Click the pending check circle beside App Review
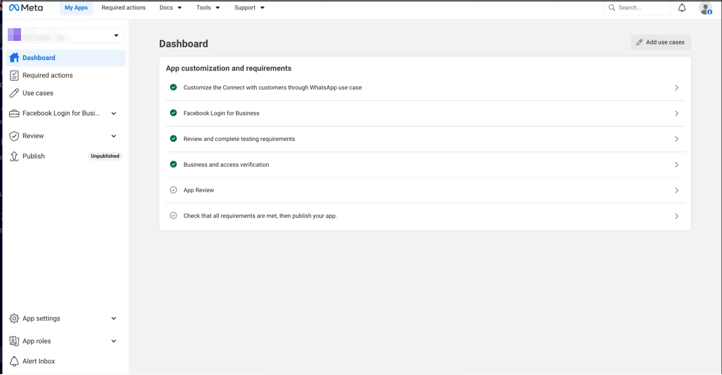722x375 pixels. [173, 190]
